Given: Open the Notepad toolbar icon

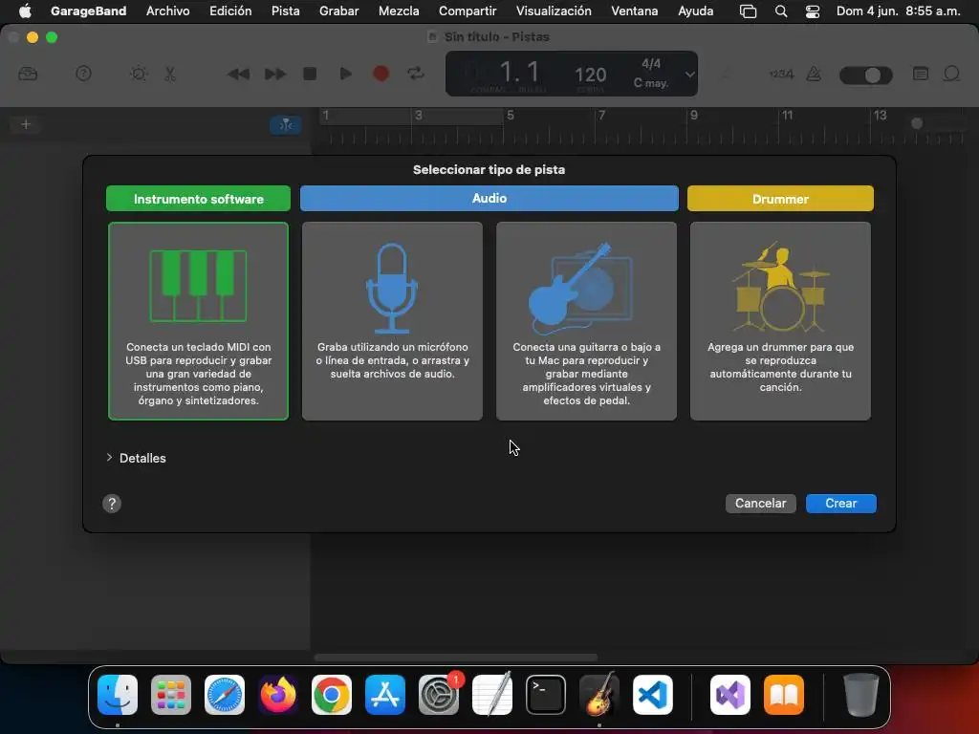Looking at the screenshot, I should click(x=921, y=74).
